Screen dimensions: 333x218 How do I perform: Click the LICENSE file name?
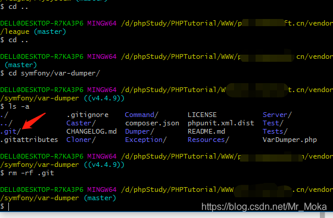pos(202,115)
